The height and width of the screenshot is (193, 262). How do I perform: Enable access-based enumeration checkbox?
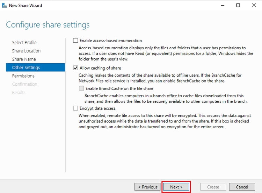click(x=75, y=41)
